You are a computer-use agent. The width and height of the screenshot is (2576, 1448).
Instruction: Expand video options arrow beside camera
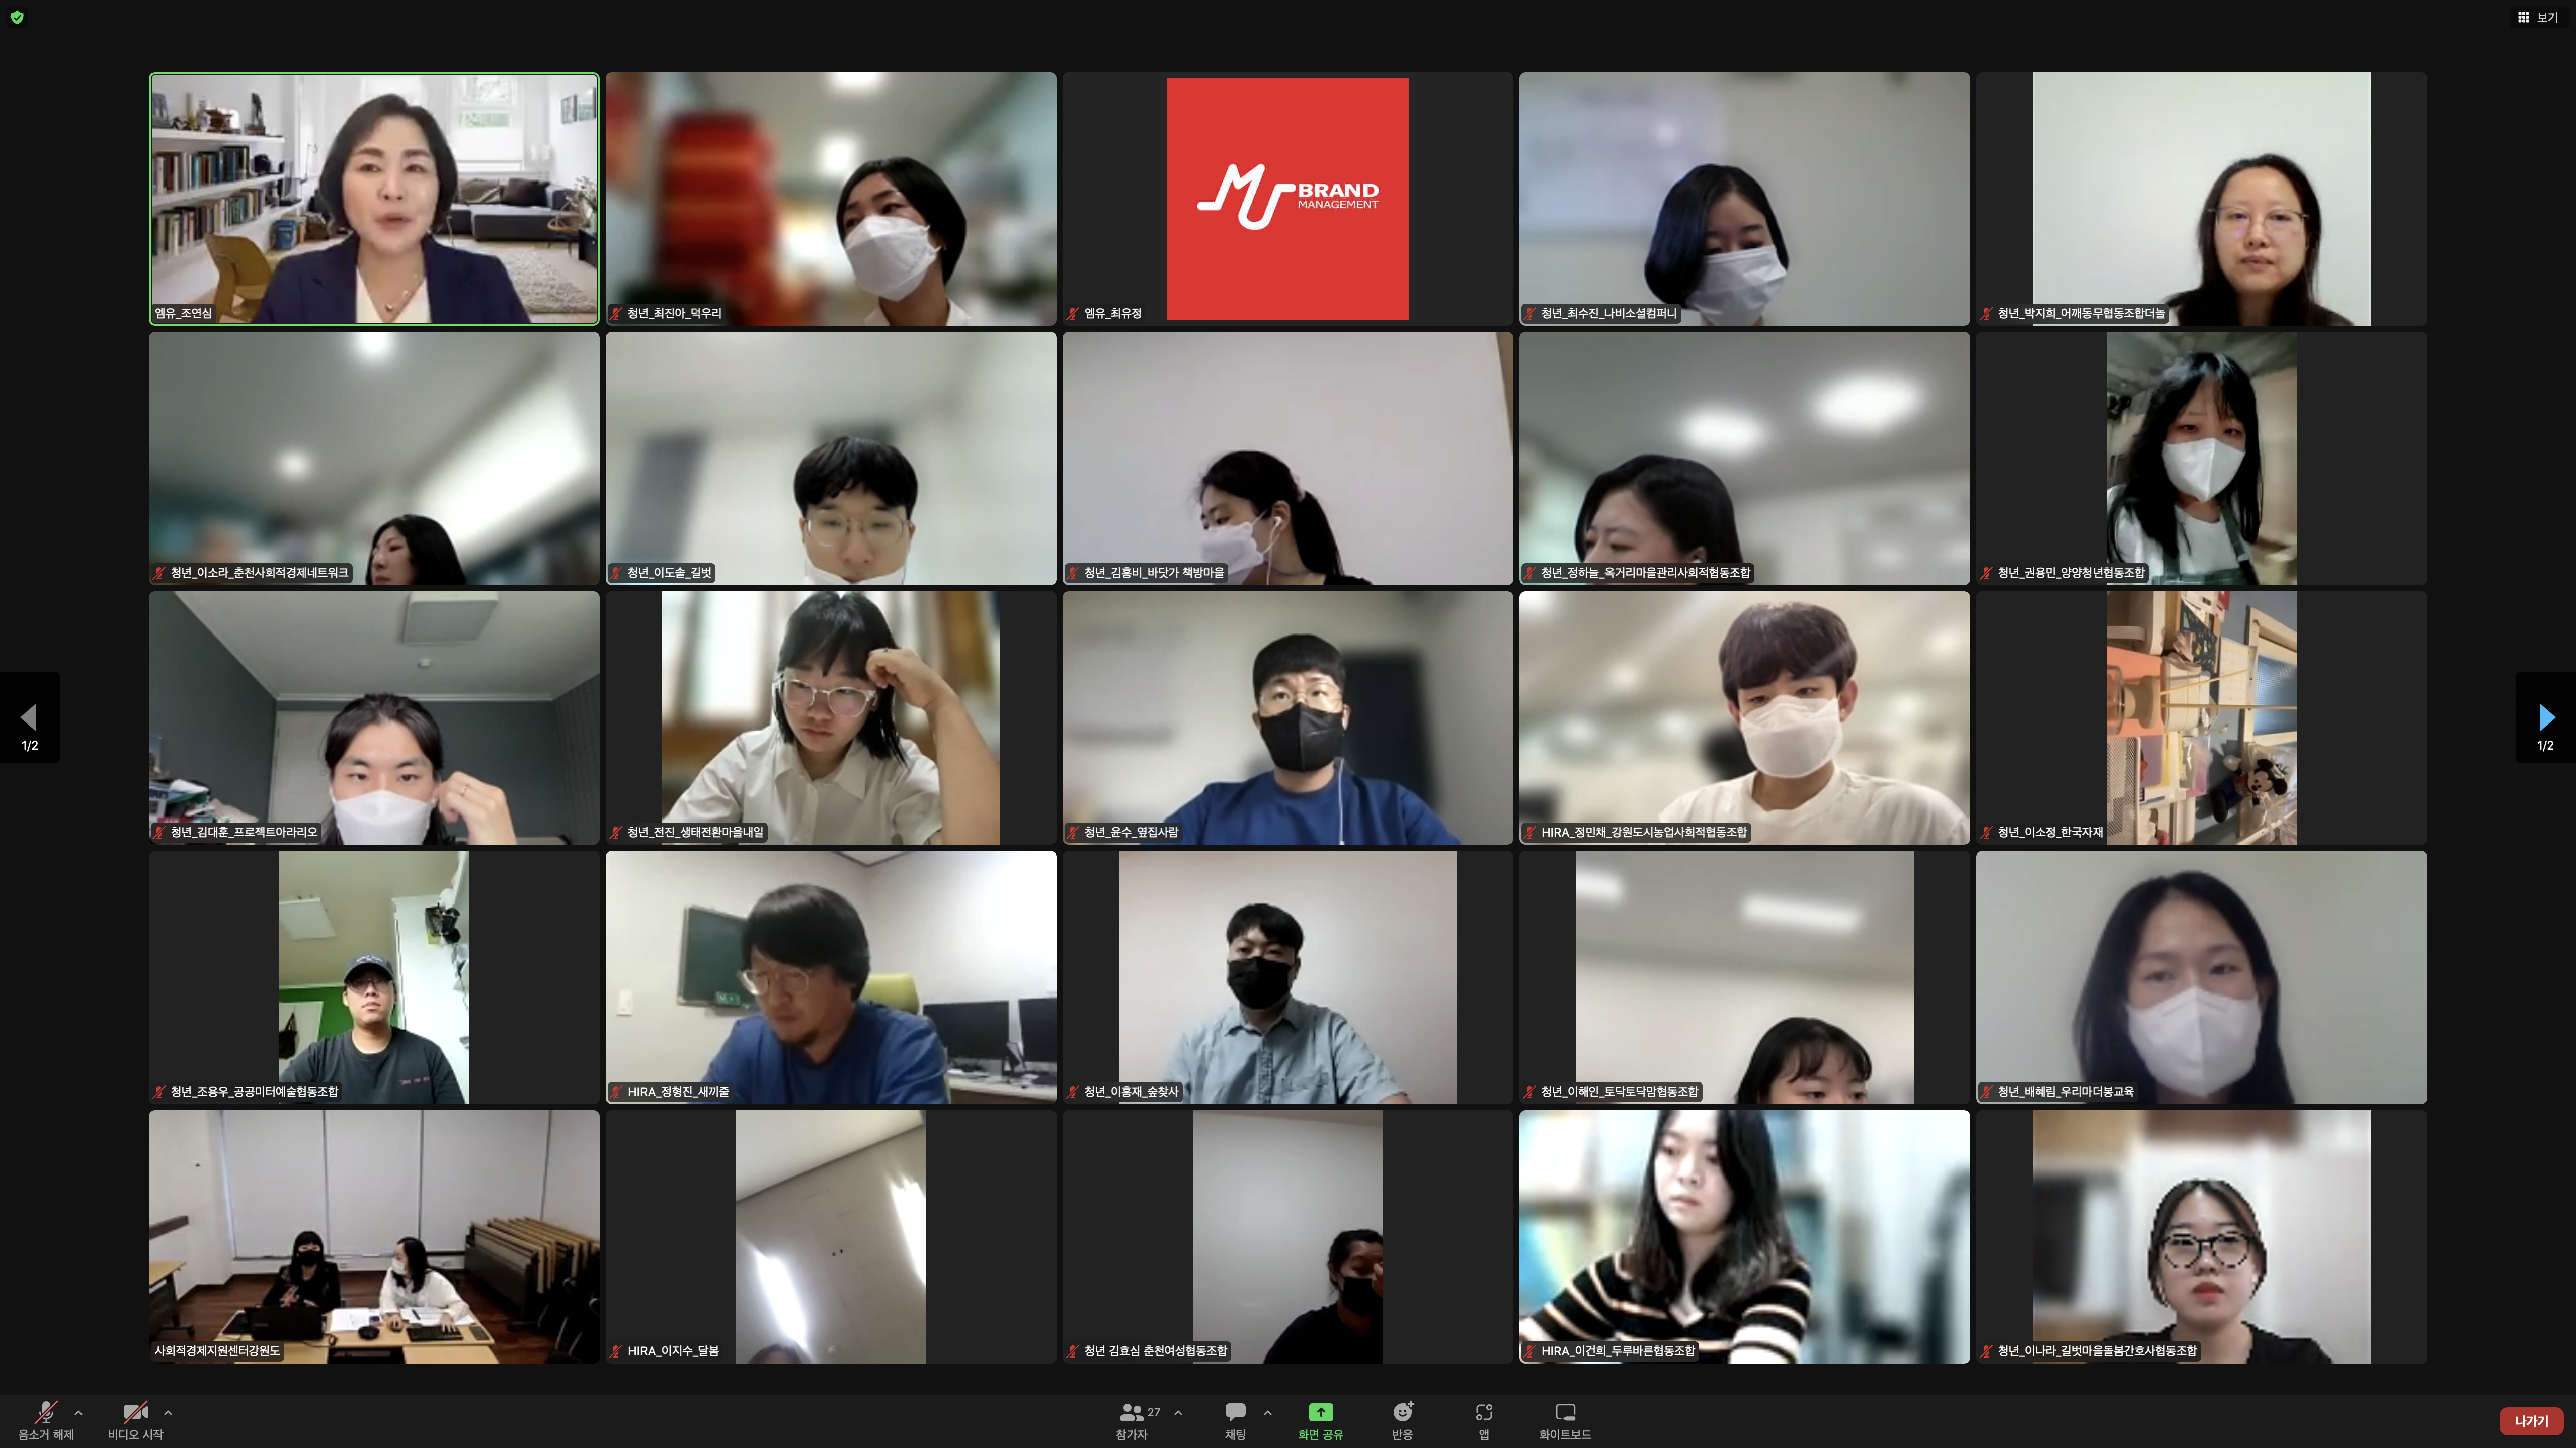[x=168, y=1412]
